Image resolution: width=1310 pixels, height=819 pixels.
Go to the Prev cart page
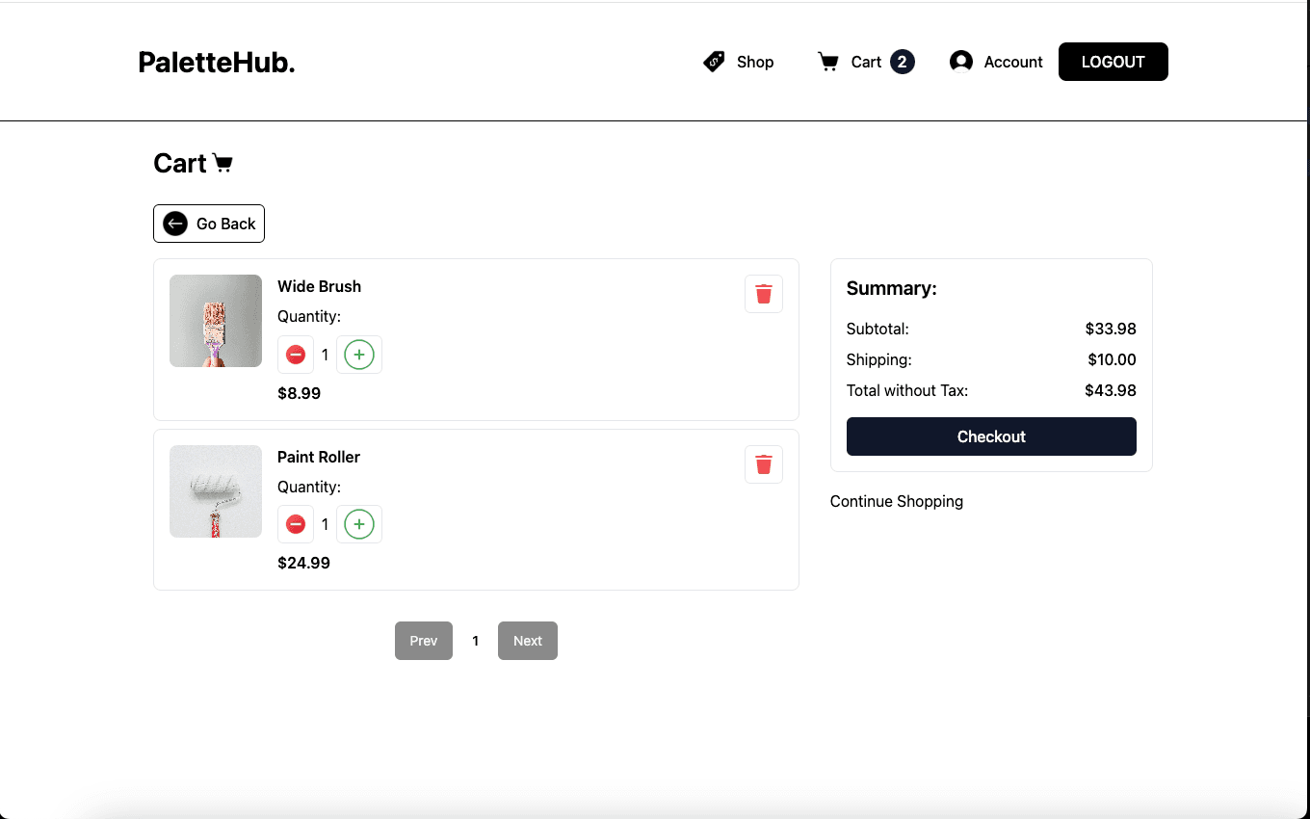pyautogui.click(x=423, y=641)
